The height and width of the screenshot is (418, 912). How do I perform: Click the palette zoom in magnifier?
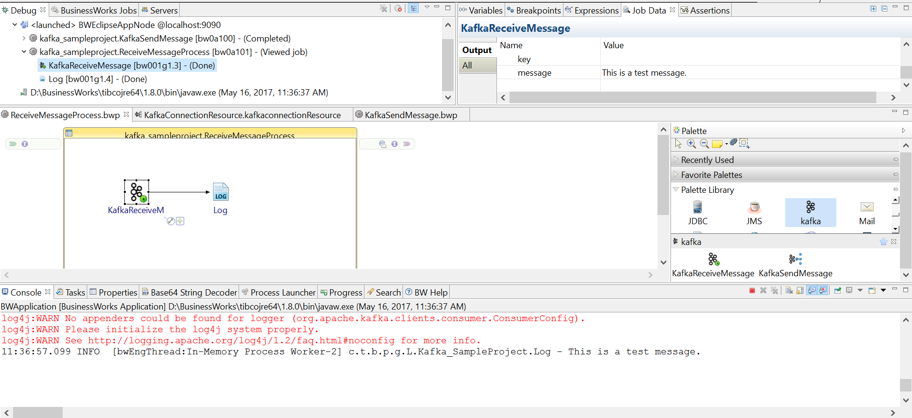(691, 144)
